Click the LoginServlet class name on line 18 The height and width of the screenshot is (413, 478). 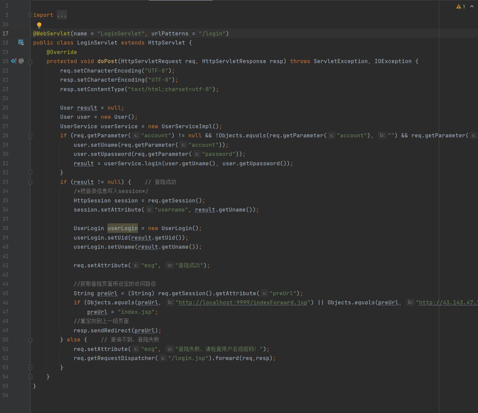tap(97, 43)
